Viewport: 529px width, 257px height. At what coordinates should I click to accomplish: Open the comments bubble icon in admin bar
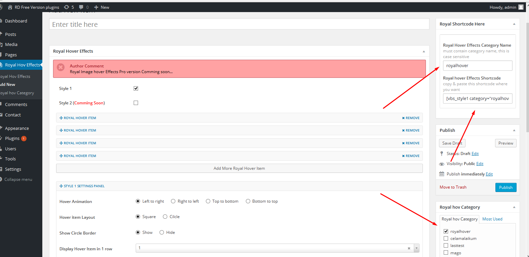click(x=81, y=7)
